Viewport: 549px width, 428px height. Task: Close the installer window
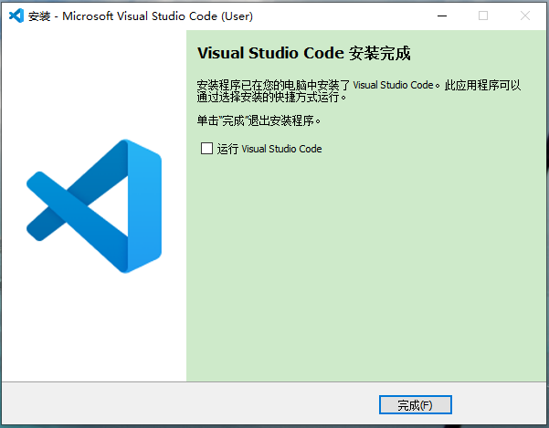click(525, 16)
